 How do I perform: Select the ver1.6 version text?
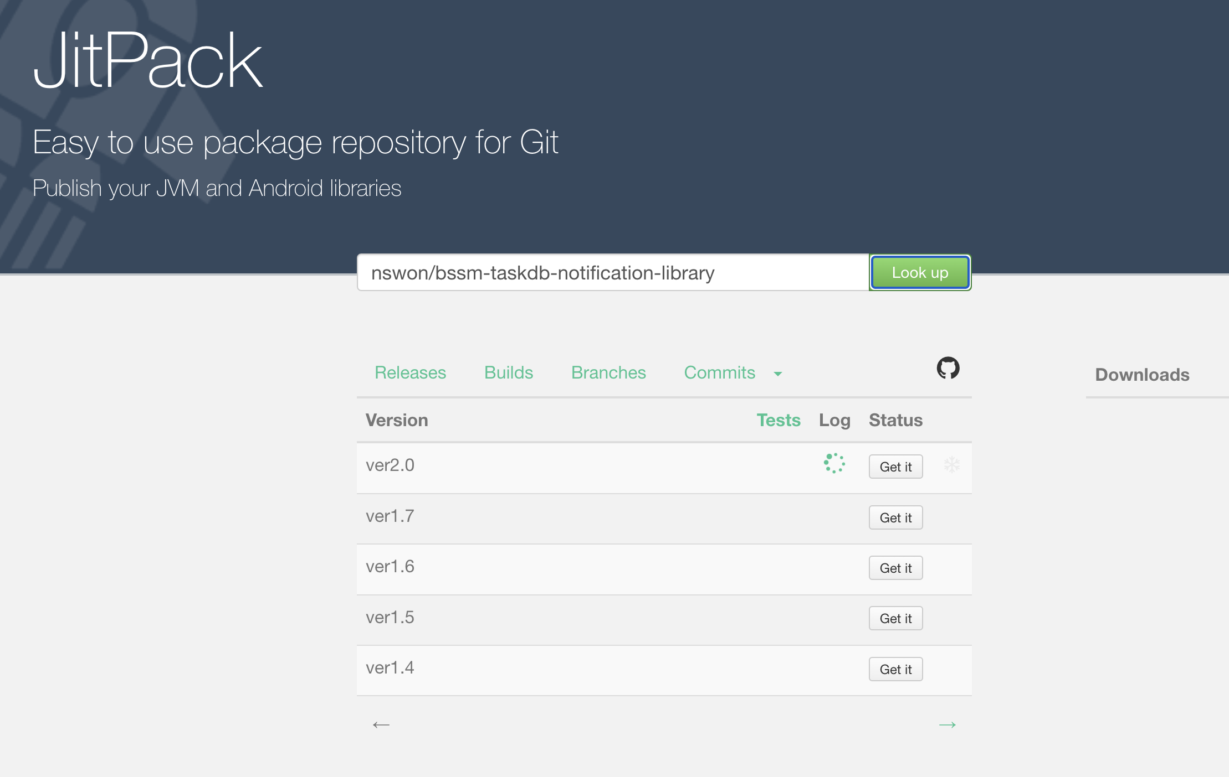(390, 566)
